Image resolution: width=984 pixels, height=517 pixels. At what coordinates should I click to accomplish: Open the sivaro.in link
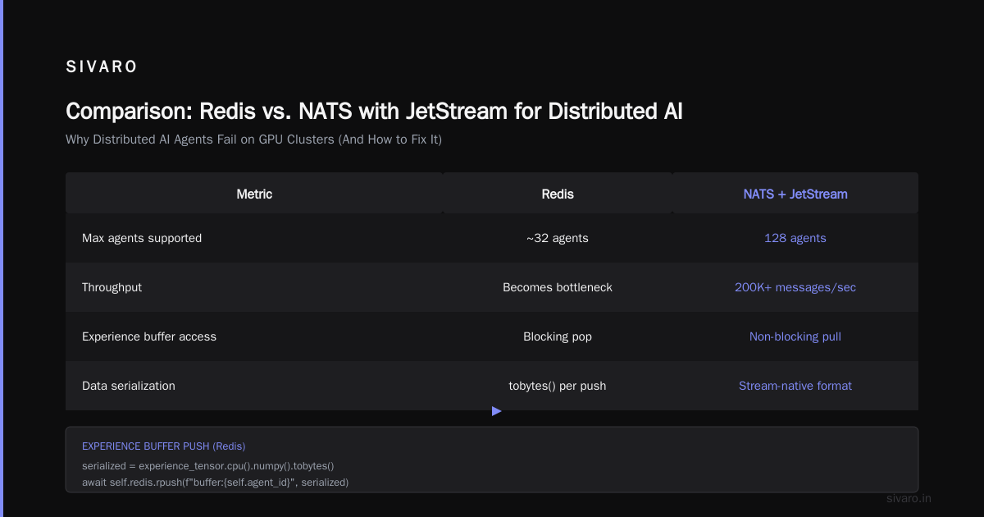pyautogui.click(x=909, y=498)
